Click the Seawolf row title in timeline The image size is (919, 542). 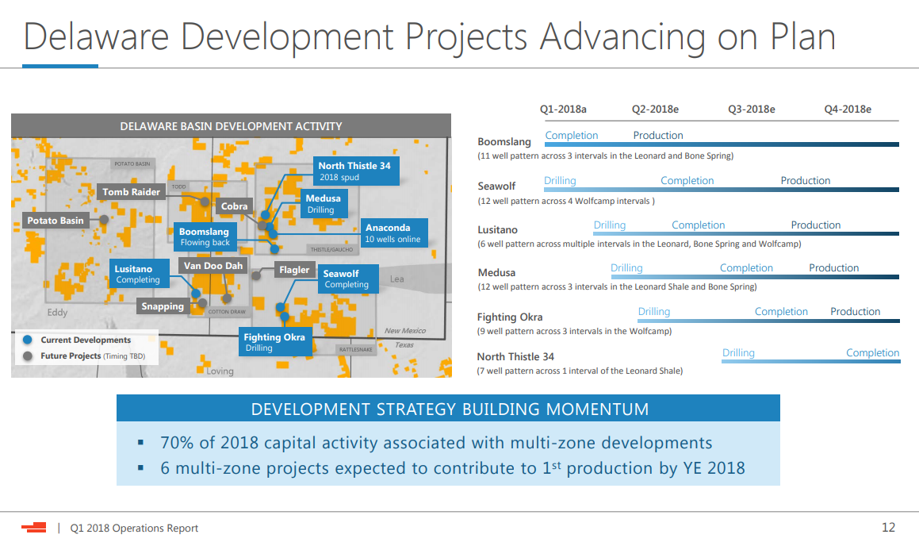point(496,186)
